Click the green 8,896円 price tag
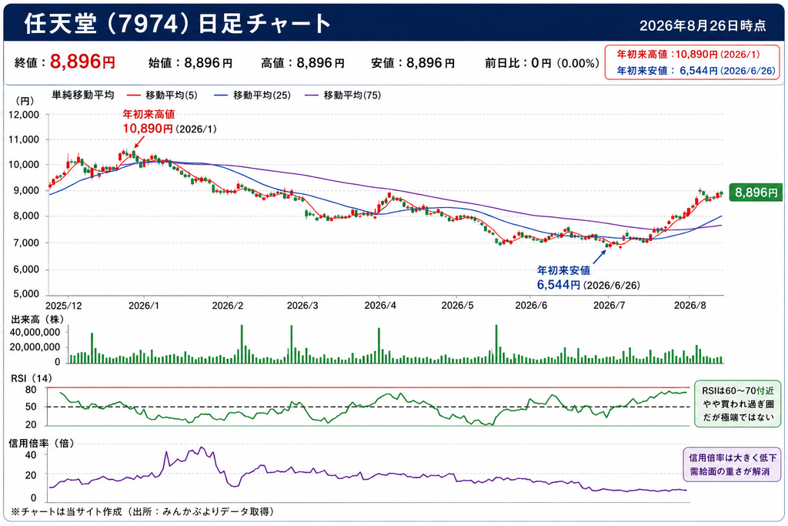Image resolution: width=788 pixels, height=526 pixels. pyautogui.click(x=756, y=192)
